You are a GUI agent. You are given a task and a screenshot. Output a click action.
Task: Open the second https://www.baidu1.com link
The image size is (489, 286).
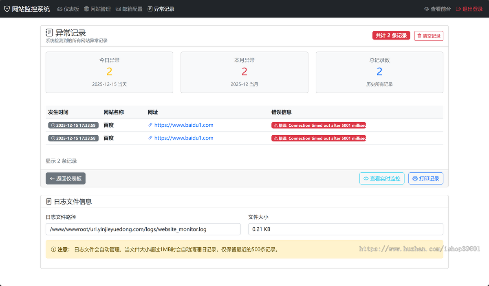click(184, 138)
